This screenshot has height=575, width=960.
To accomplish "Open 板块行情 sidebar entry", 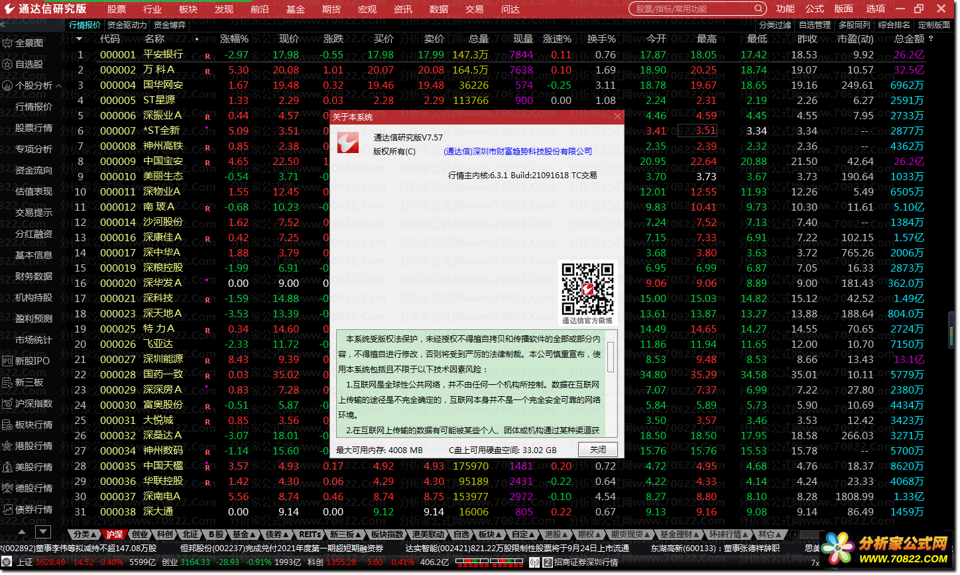I will (27, 425).
